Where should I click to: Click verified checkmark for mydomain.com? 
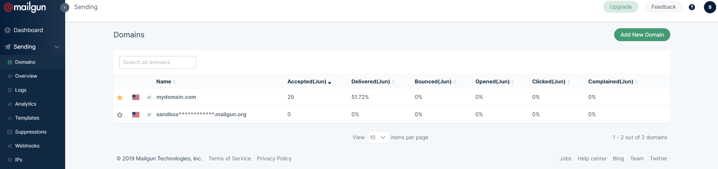(x=149, y=97)
